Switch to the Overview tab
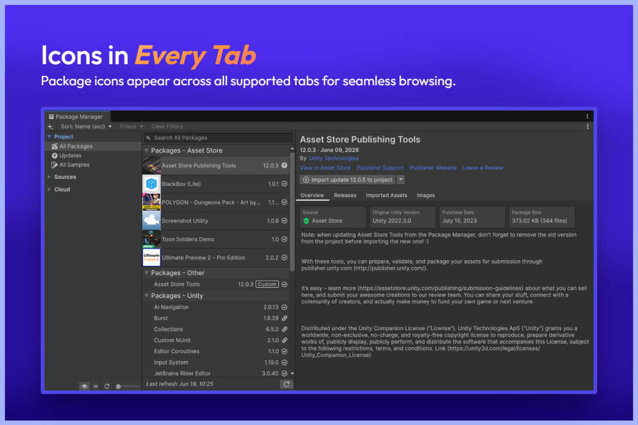This screenshot has height=425, width=638. pyautogui.click(x=312, y=195)
